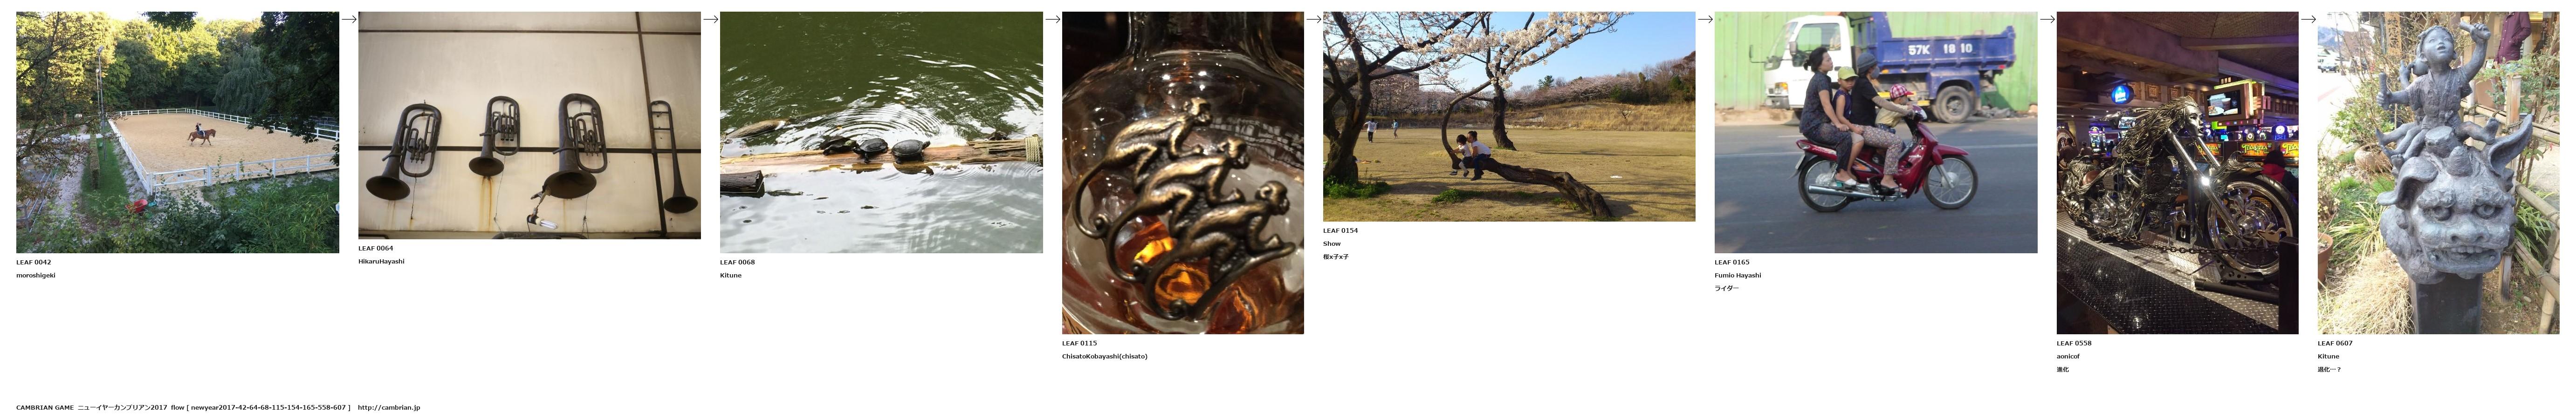Click the arrow after the turtles image
The width and height of the screenshot is (2576, 419).
[1052, 19]
